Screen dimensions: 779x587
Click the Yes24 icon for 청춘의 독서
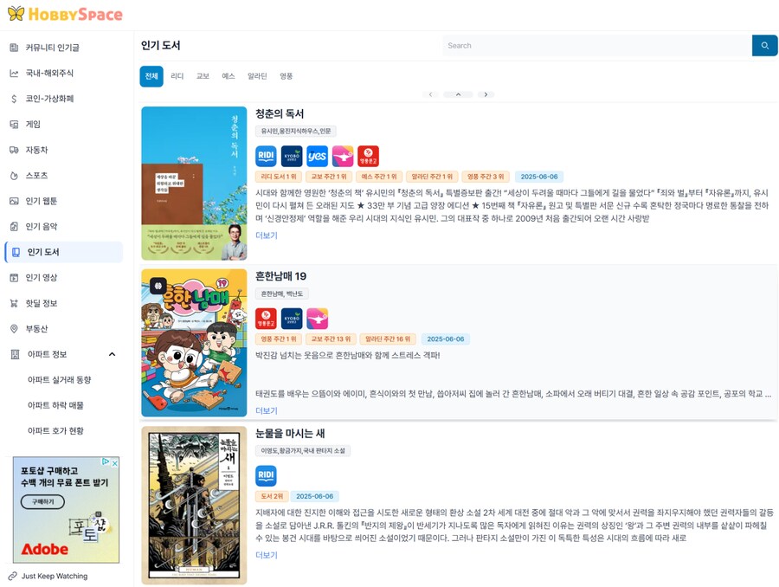(x=317, y=155)
